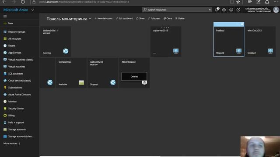Delete the current dashboard
The image size is (280, 157).
[x=180, y=18]
